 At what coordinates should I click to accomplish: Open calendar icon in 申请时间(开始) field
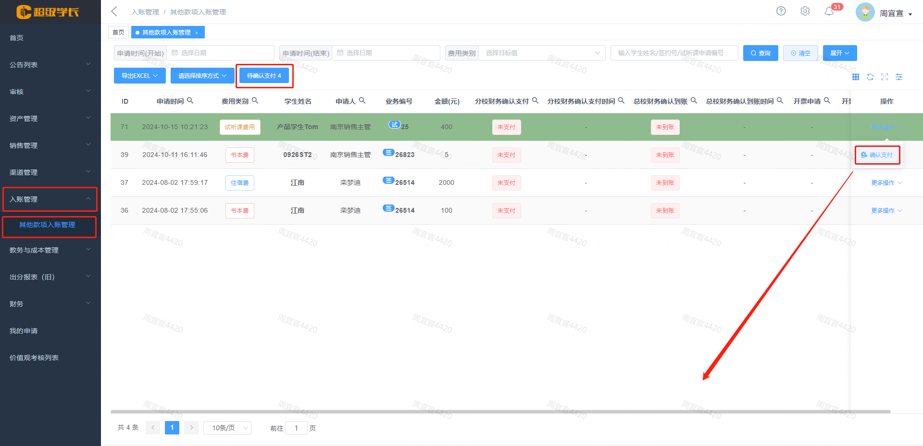click(x=175, y=53)
